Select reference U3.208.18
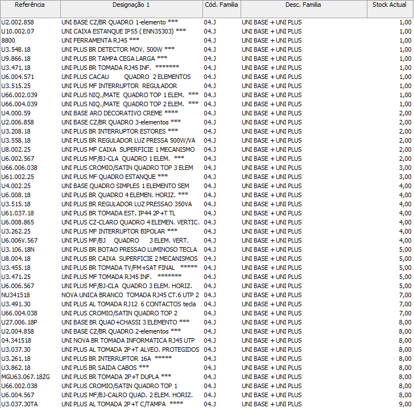This screenshot has height=408, width=414. tap(16, 132)
